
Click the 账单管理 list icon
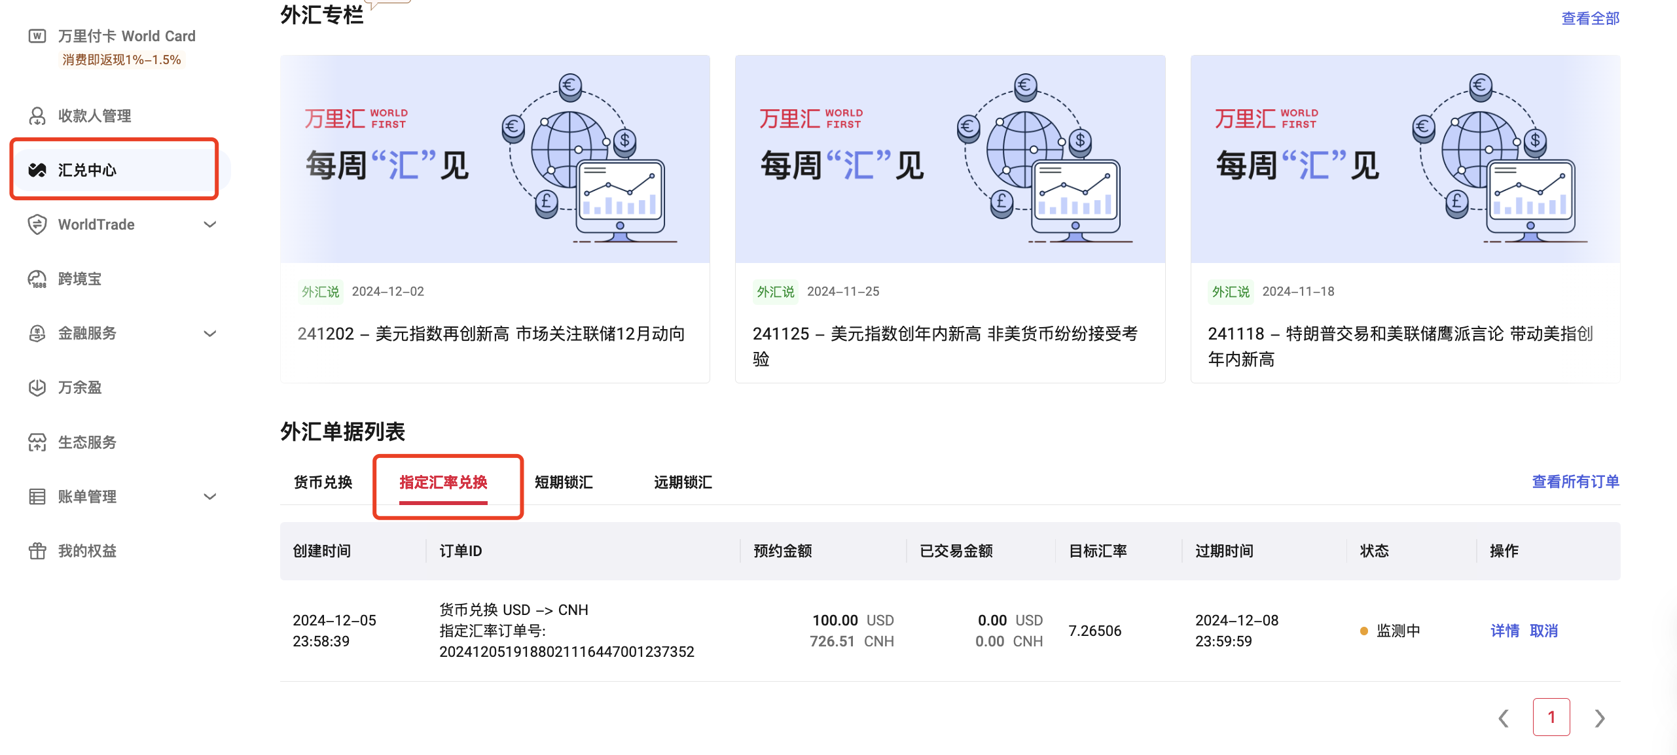[37, 496]
